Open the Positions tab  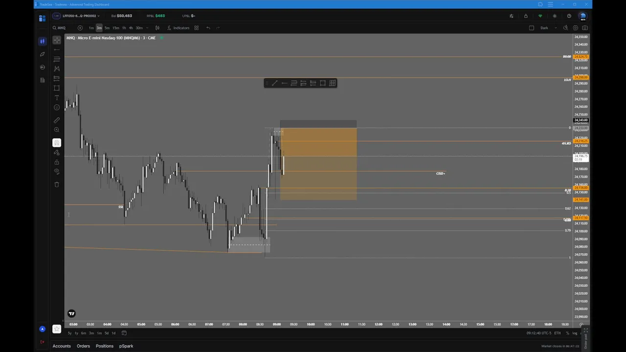(x=105, y=346)
